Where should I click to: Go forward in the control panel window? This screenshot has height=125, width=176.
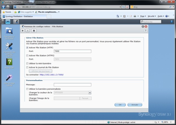[x=28, y=31]
